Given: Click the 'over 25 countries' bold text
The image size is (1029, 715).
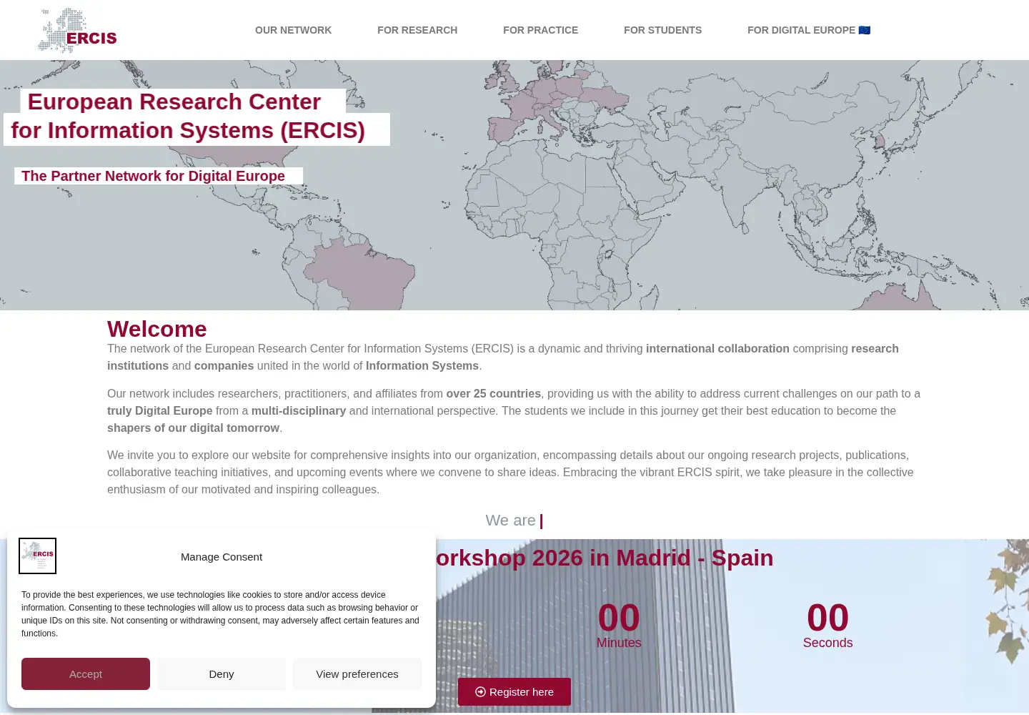Looking at the screenshot, I should point(493,393).
